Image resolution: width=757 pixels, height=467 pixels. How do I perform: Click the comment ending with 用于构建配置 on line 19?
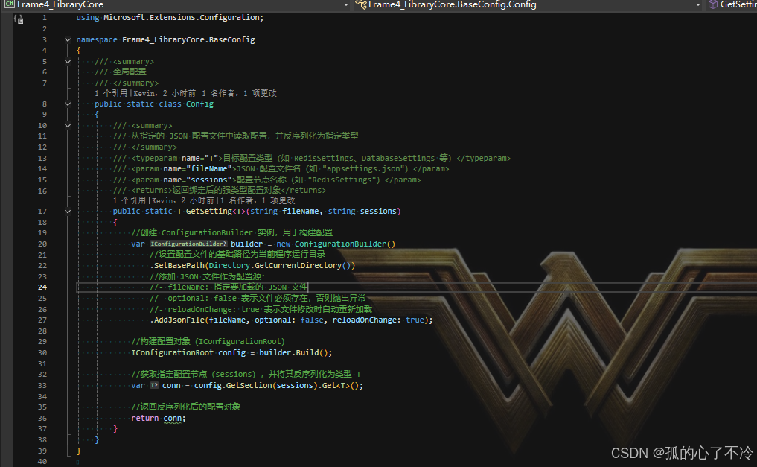232,233
